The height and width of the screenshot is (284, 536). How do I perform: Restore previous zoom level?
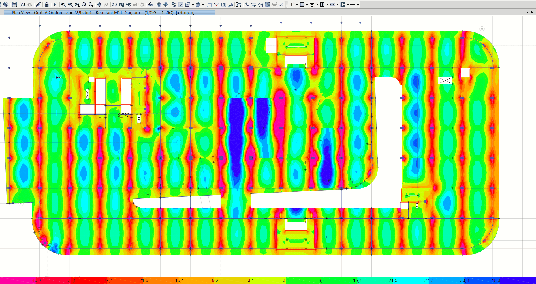(x=77, y=5)
